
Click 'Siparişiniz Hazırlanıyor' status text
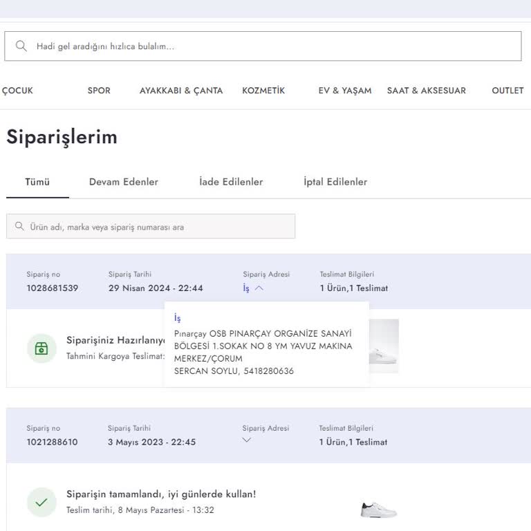(x=115, y=340)
